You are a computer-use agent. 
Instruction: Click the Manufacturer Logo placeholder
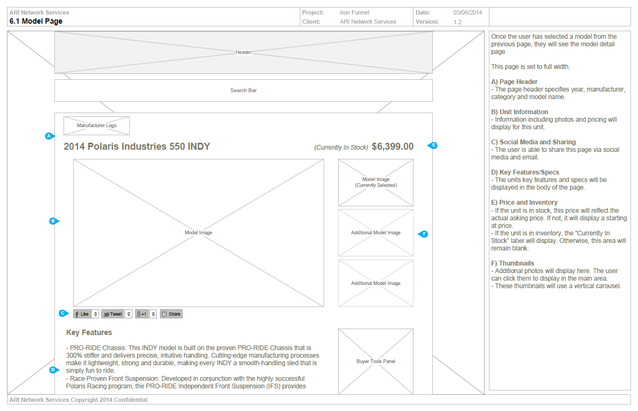pyautogui.click(x=96, y=126)
